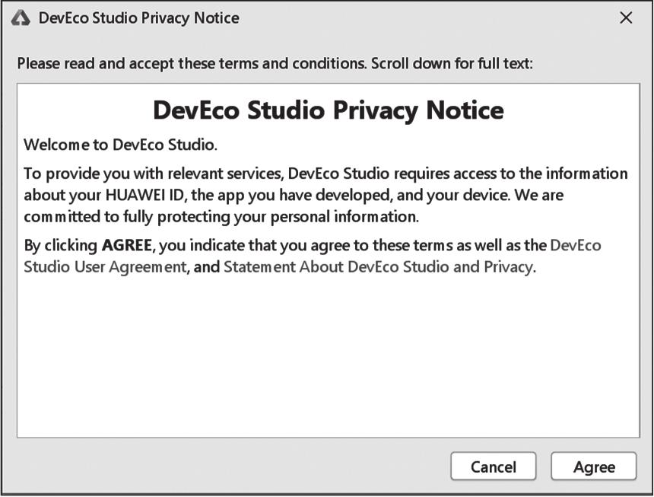This screenshot has width=654, height=497.
Task: Click the bold AGREE word
Action: [127, 246]
